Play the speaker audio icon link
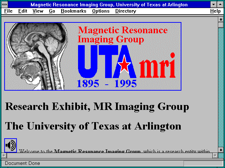 tap(11, 145)
